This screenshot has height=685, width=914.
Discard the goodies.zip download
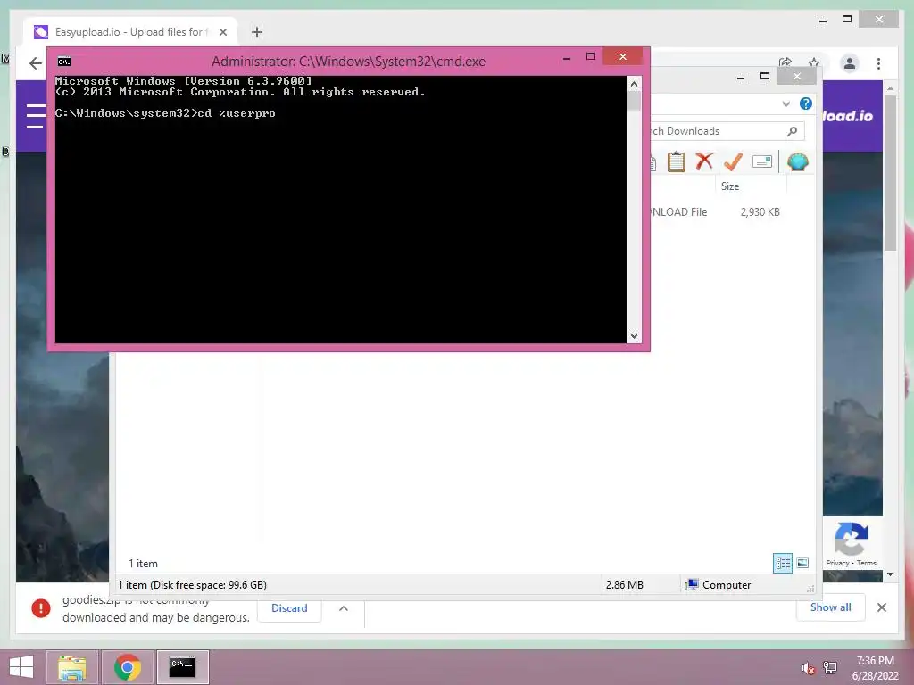(289, 608)
